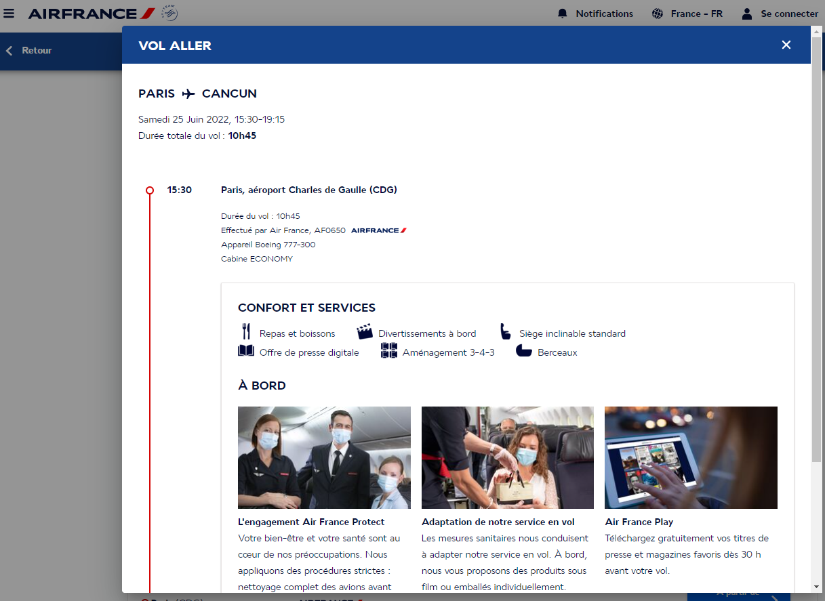The height and width of the screenshot is (601, 825).
Task: Click the Divertissements à bord clapperboard icon
Action: click(365, 332)
